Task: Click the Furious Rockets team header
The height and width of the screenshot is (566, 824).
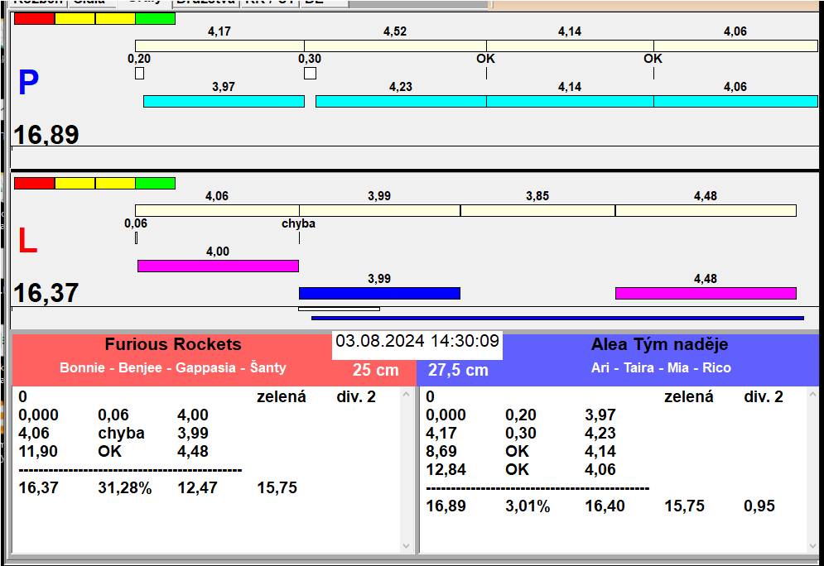Action: 172,345
